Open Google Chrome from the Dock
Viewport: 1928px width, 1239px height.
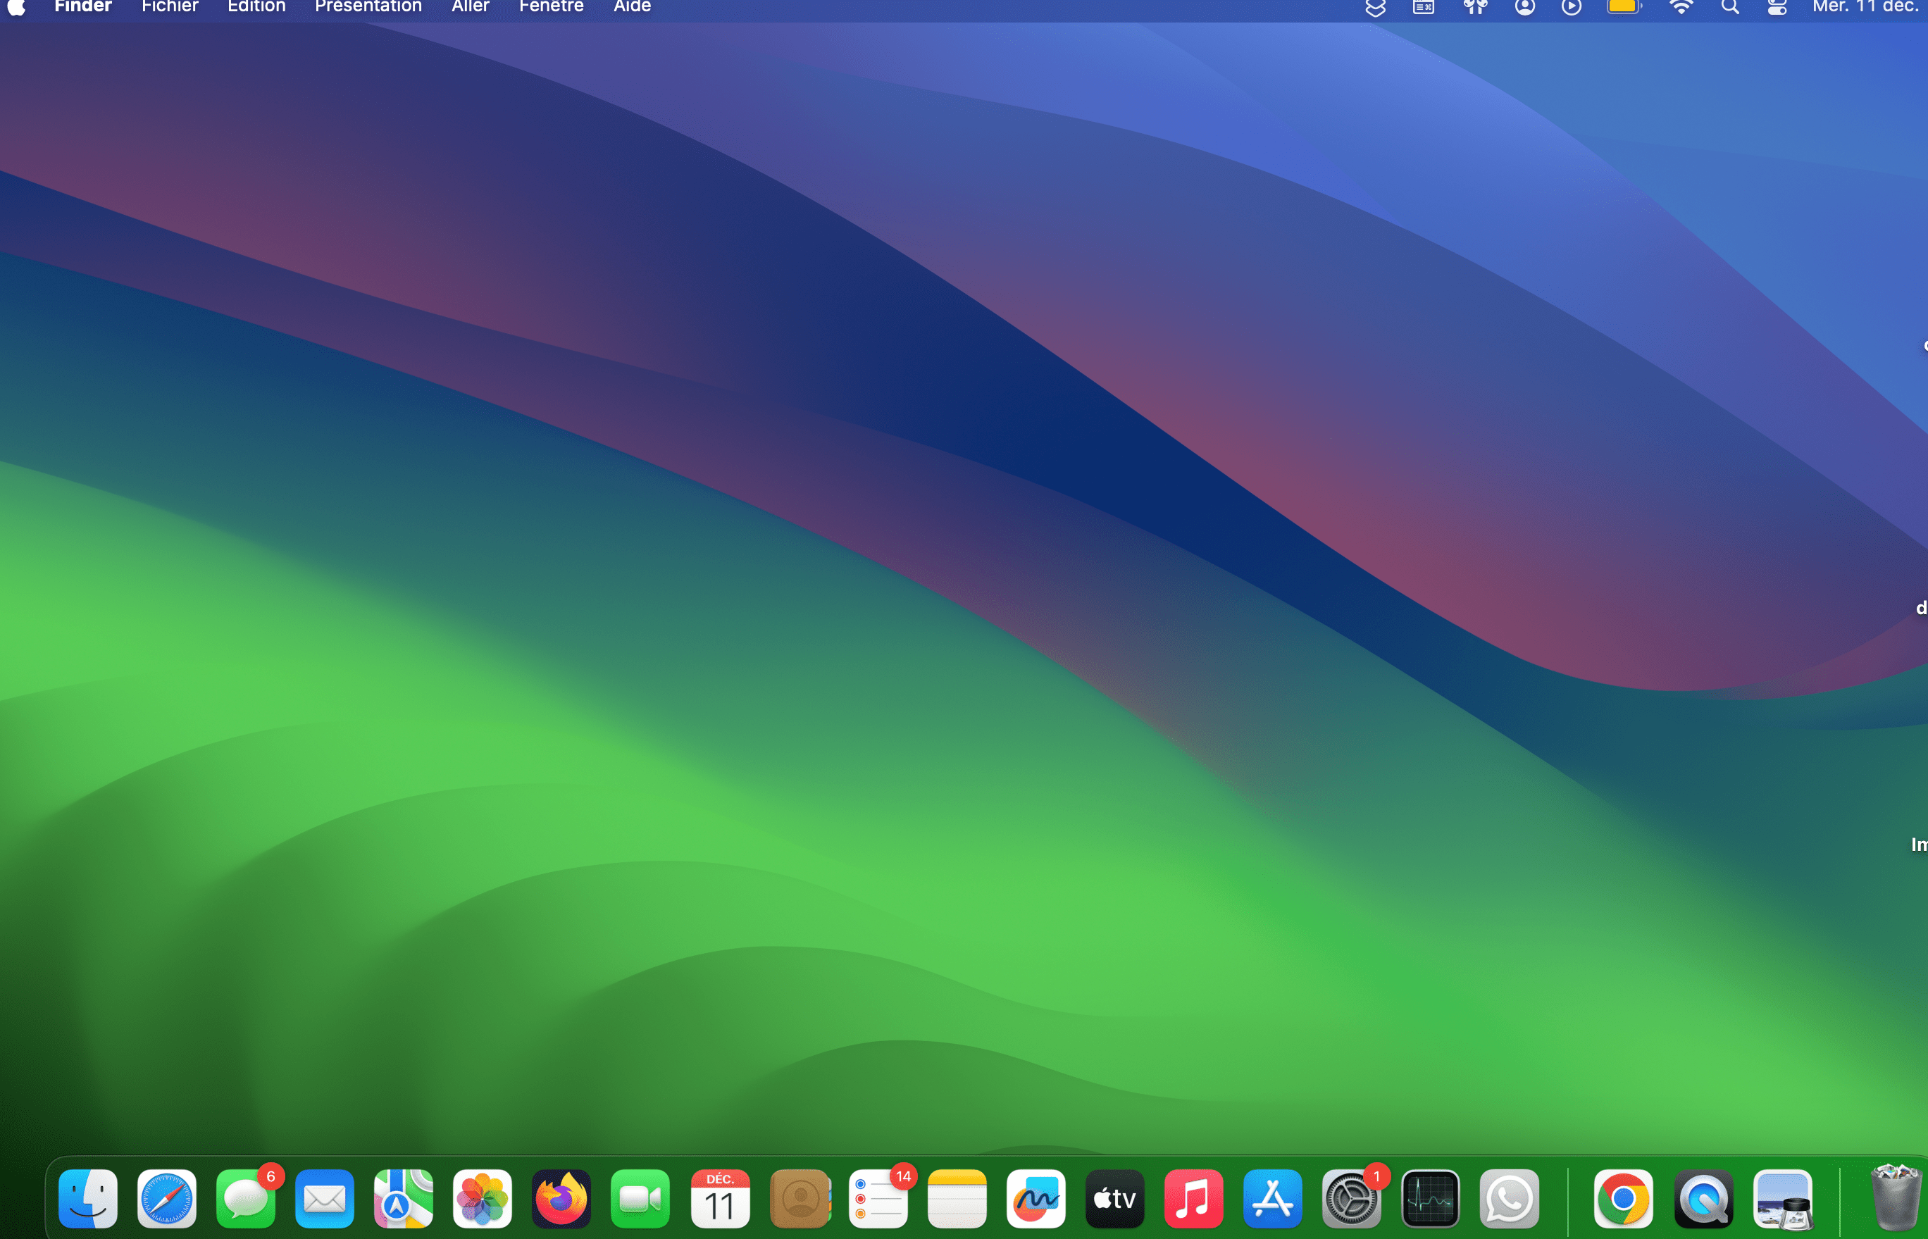pos(1623,1199)
